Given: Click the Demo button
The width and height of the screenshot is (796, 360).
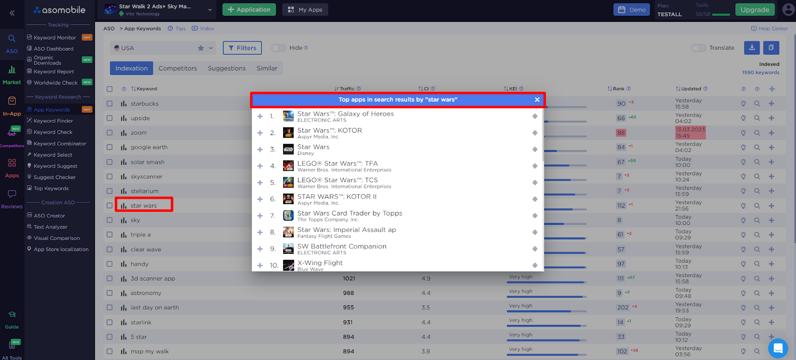Looking at the screenshot, I should (632, 9).
